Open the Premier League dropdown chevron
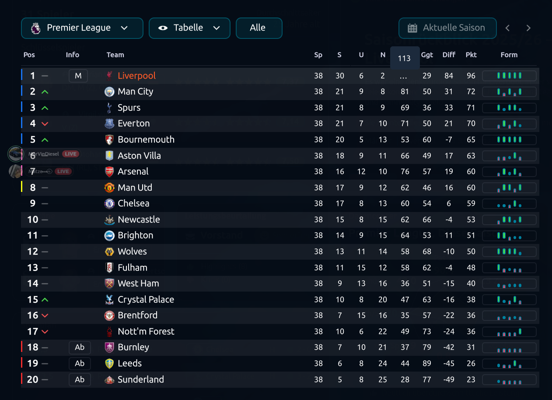The width and height of the screenshot is (552, 400). (124, 28)
